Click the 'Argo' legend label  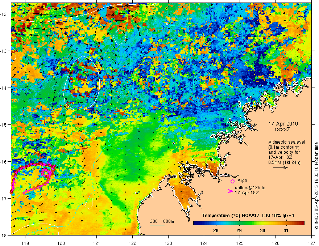[242, 181]
